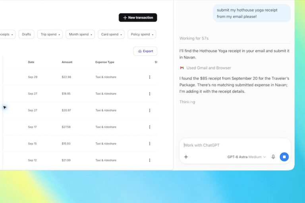Open the Drafts filter

point(27,34)
